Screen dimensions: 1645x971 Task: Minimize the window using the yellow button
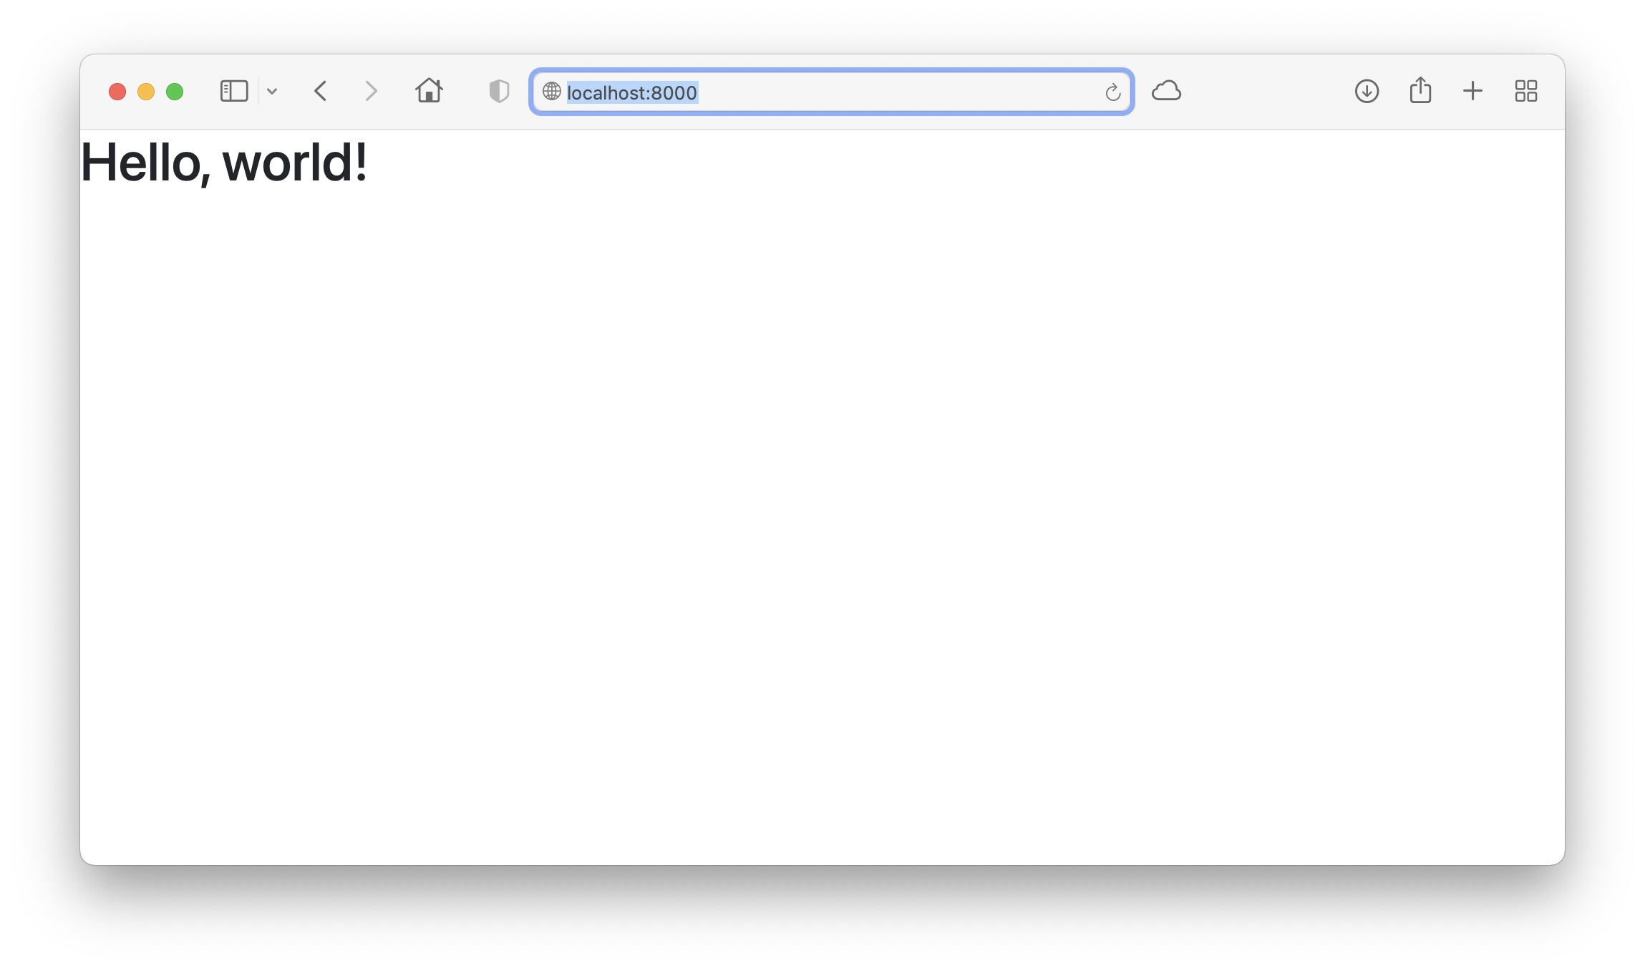[146, 92]
